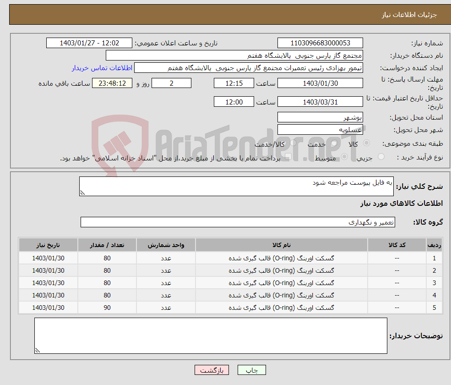Click the جزئیات اطلاعات نیاز page header
This screenshot has width=451, height=385.
coord(409,15)
